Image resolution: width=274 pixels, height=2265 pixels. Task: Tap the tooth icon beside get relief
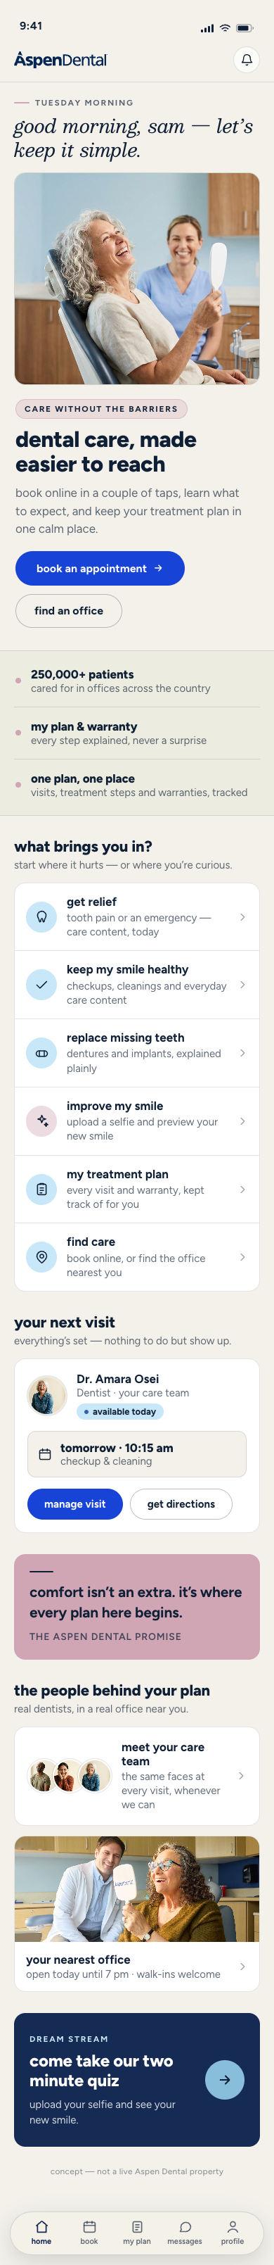pyautogui.click(x=41, y=916)
